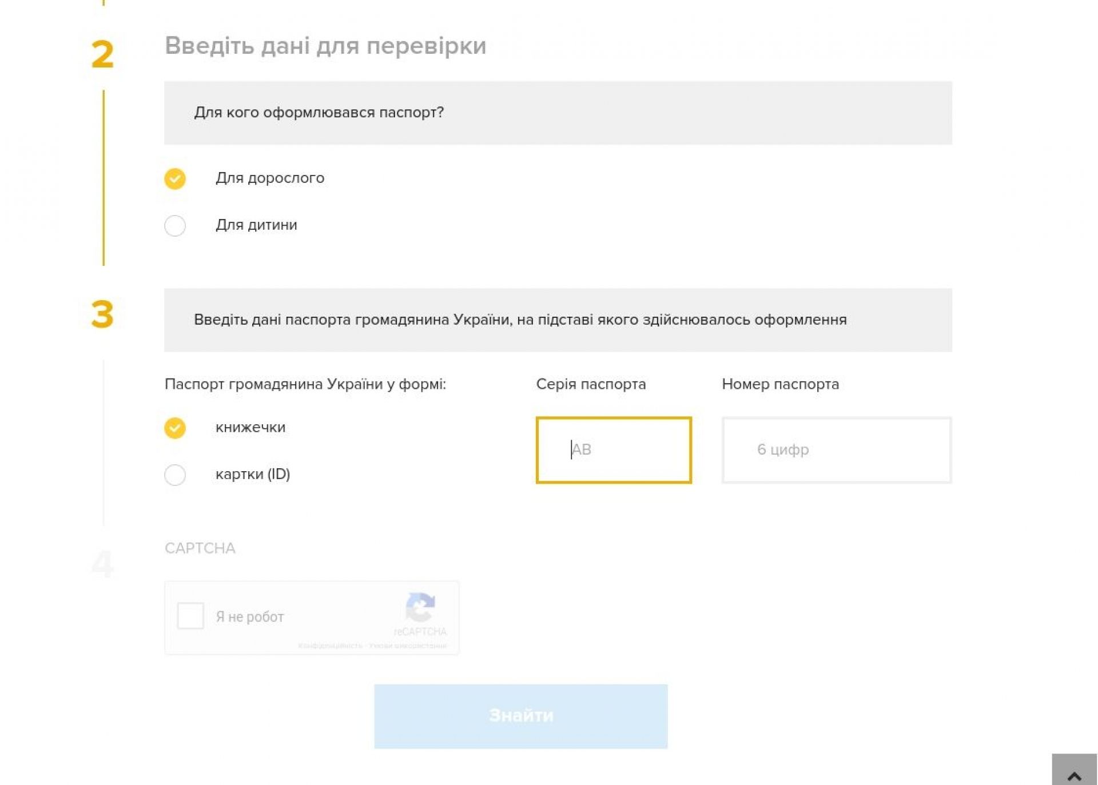
Task: Click the "Номер паспорта" field label
Action: click(780, 384)
